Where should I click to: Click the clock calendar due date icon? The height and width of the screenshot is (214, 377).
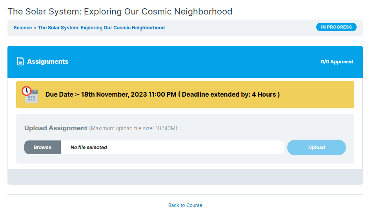[x=30, y=94]
